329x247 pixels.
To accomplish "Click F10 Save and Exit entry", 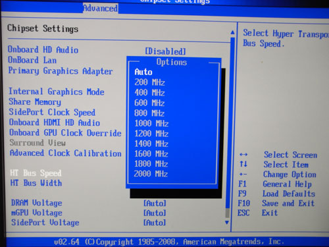I will (276, 204).
